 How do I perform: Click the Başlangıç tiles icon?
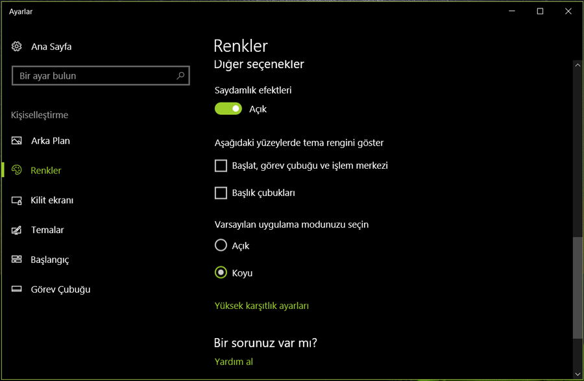[16, 259]
